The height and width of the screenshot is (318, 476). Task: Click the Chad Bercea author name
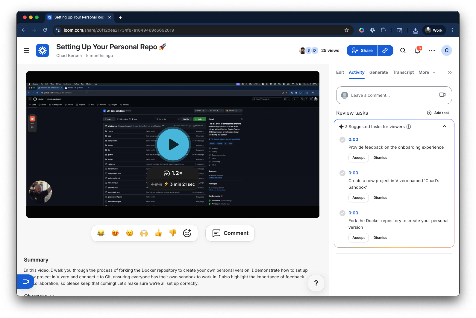click(69, 56)
